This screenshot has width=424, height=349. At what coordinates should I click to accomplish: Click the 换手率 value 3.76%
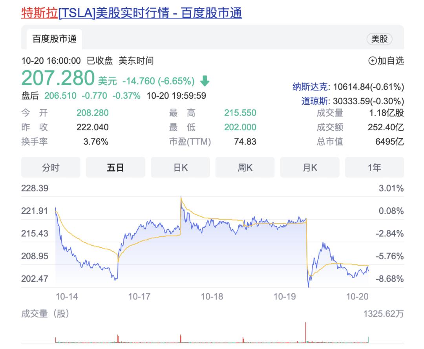click(x=96, y=141)
